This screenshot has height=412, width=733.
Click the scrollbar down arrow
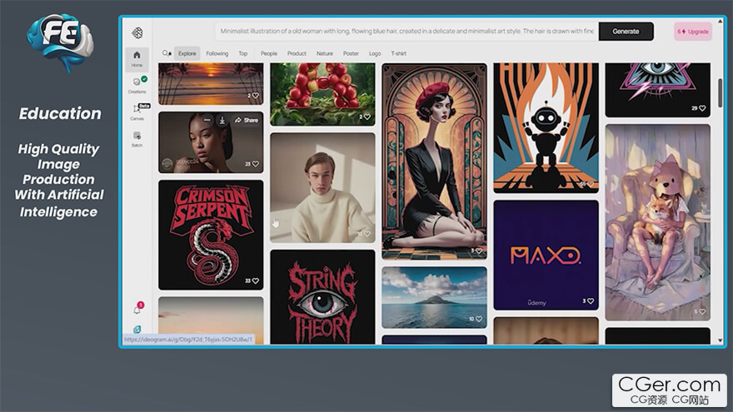[720, 340]
